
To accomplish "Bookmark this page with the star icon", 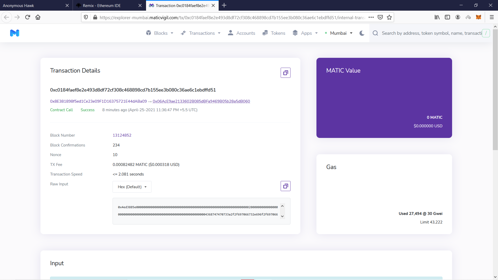I will tap(389, 17).
